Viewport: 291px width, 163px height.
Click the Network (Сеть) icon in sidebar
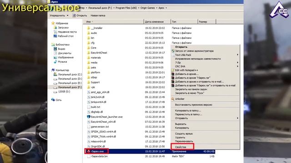click(53, 100)
